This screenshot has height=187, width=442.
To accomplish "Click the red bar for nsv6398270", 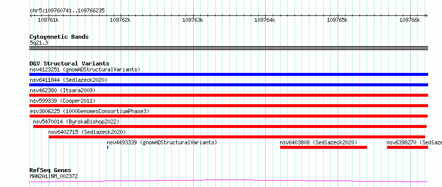I will coord(407,147).
